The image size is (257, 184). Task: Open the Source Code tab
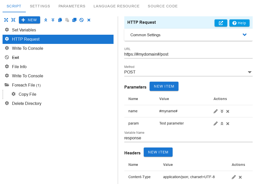tap(163, 6)
